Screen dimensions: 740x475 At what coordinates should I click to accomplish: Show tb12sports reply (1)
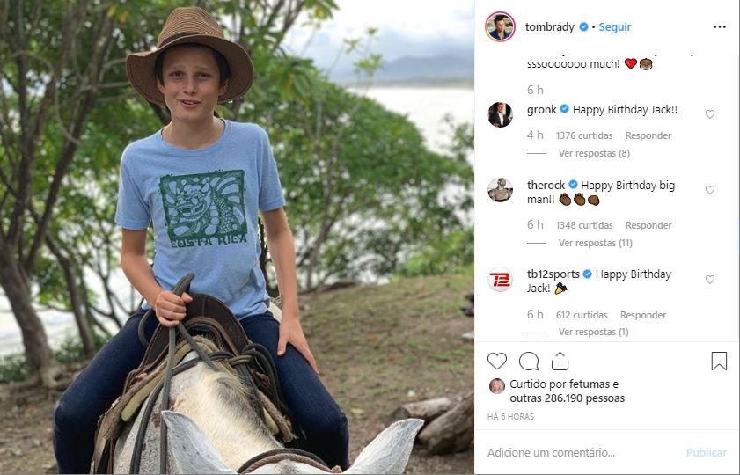point(593,332)
